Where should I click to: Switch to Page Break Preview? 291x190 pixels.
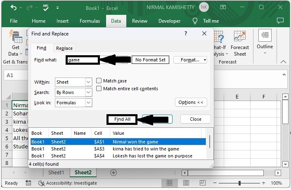[203, 183]
